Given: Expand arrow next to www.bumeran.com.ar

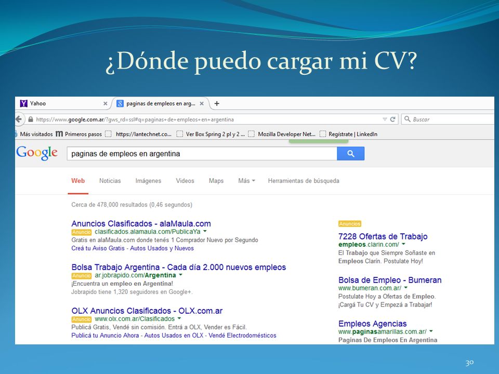Looking at the screenshot, I should click(406, 288).
